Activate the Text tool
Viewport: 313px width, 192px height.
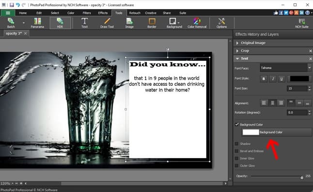click(84, 23)
